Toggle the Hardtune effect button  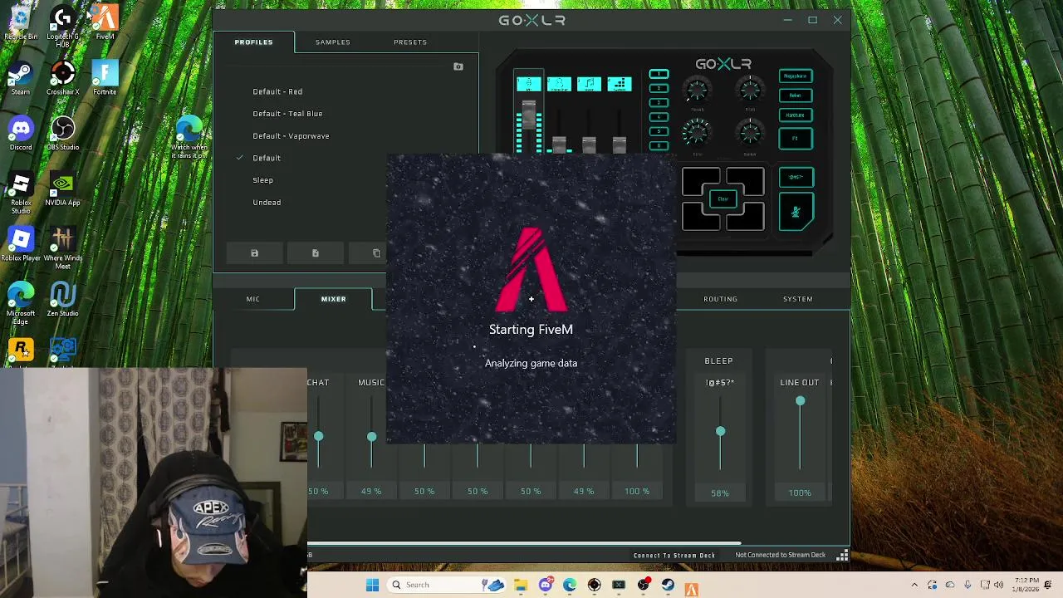point(796,115)
